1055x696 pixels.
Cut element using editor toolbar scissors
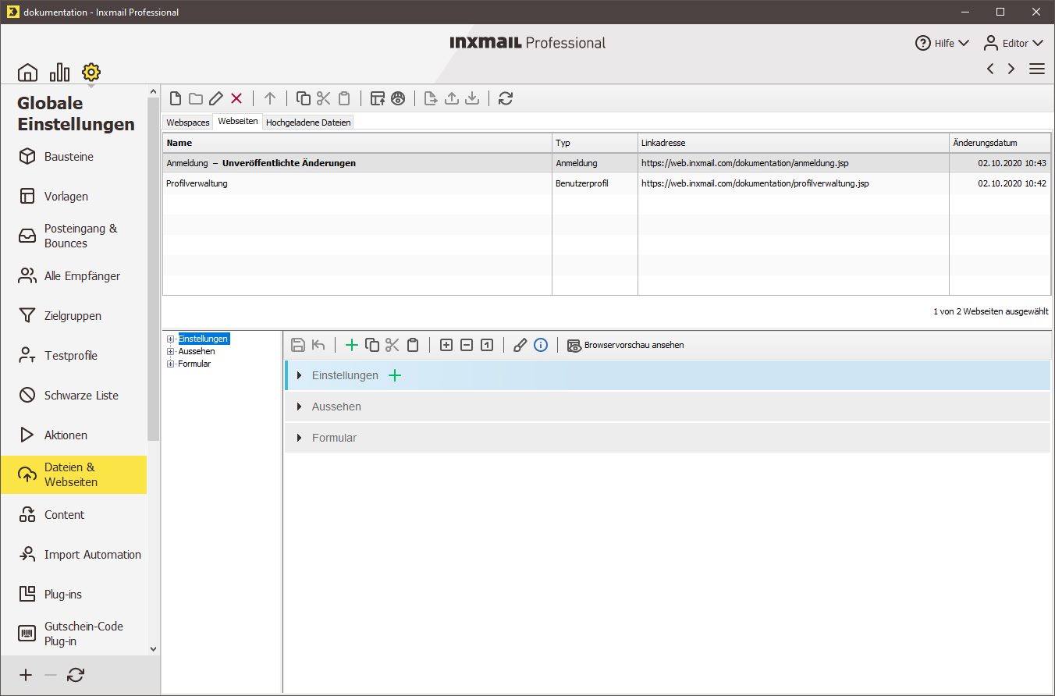pyautogui.click(x=393, y=345)
